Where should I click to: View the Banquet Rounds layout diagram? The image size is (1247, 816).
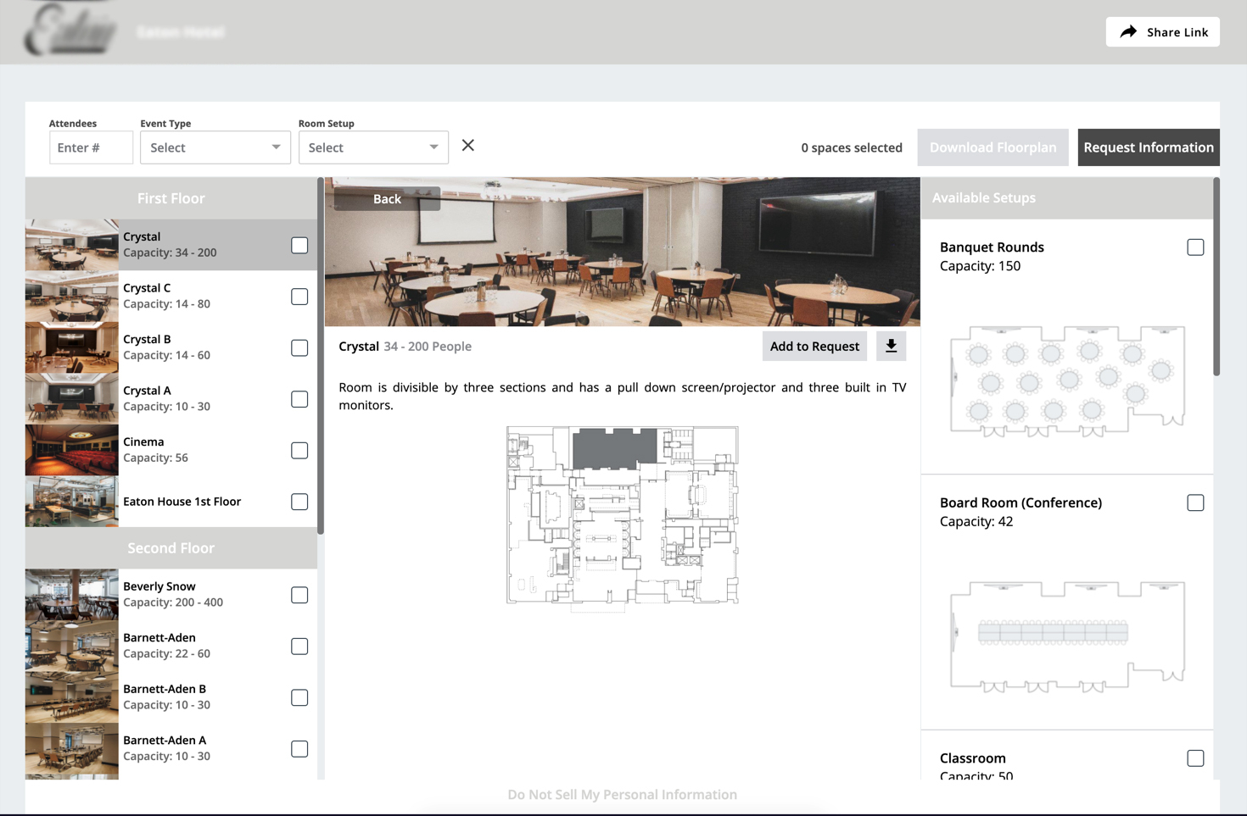[1067, 380]
